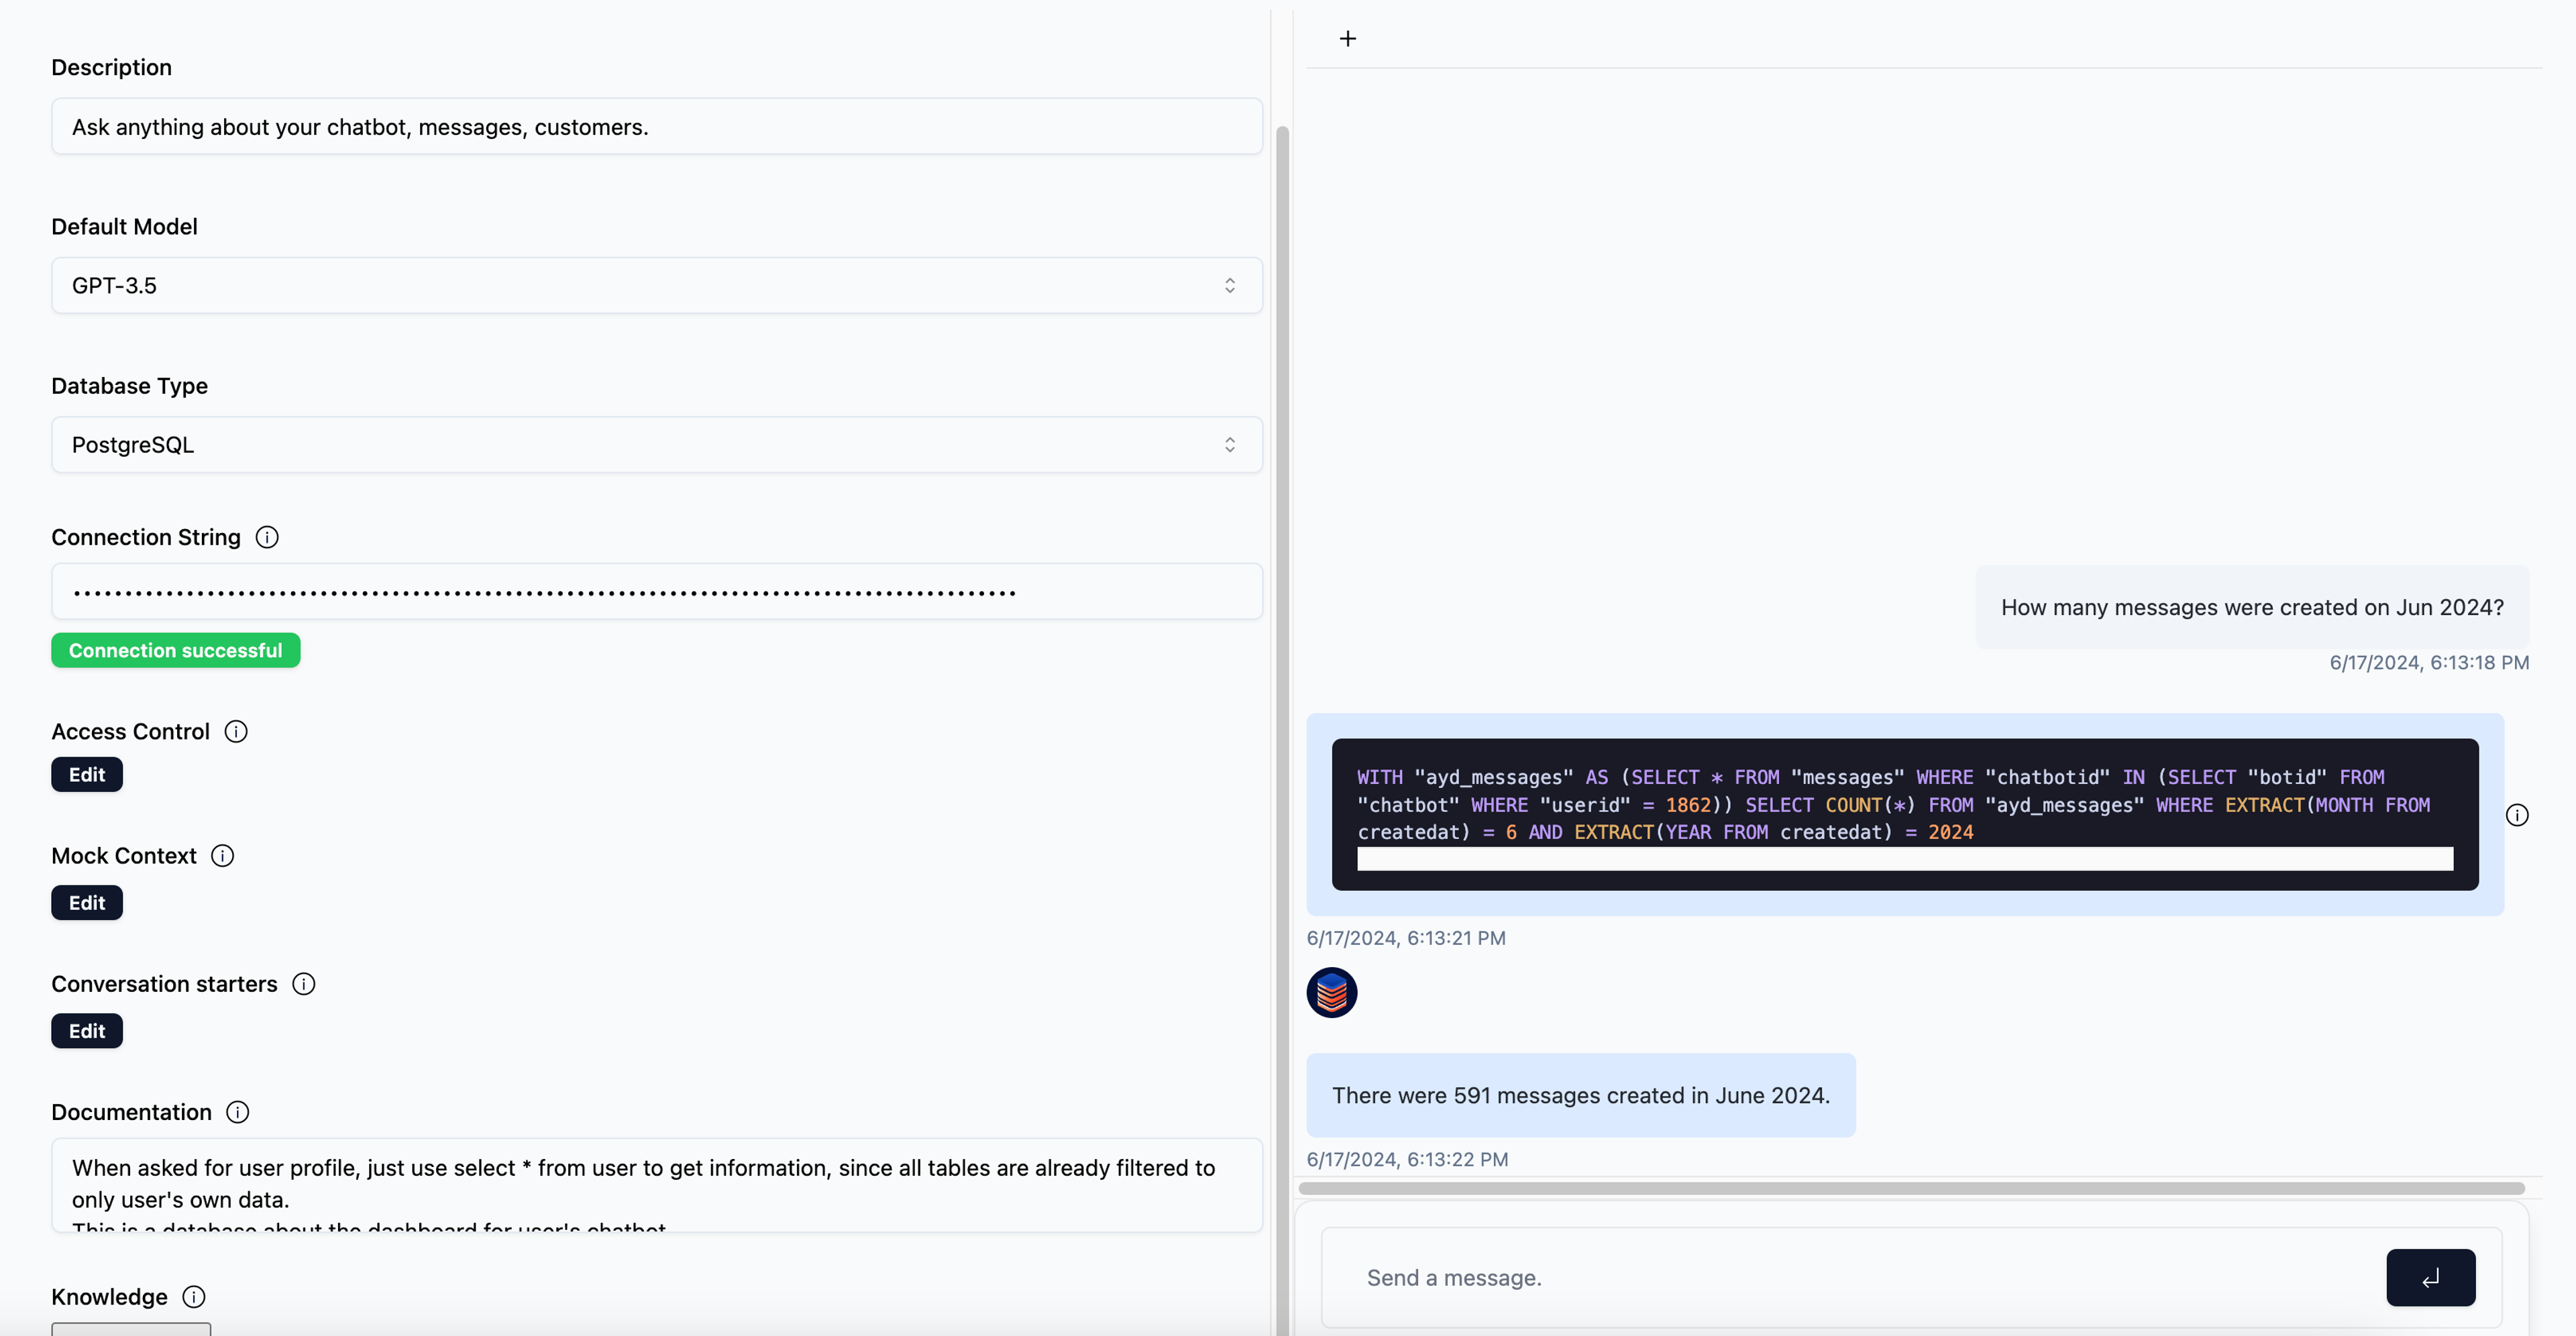Click the Documentation text area
Viewport: 2576px width, 1336px height.
coord(656,1184)
